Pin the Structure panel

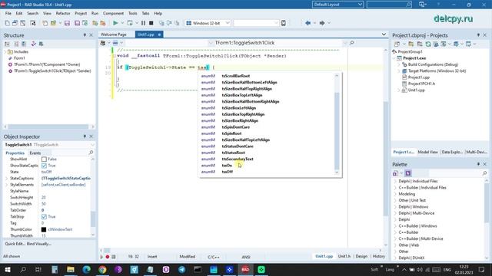point(85,35)
